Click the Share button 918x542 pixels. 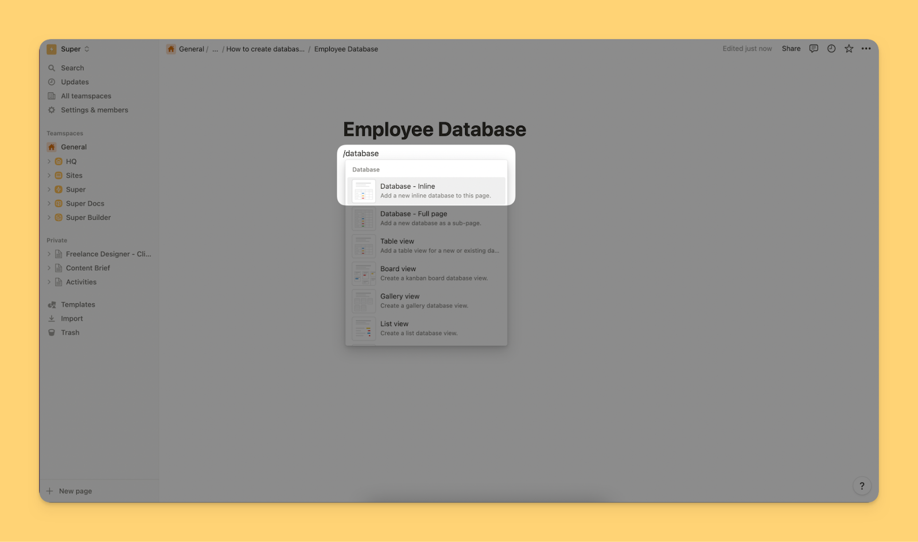point(791,49)
